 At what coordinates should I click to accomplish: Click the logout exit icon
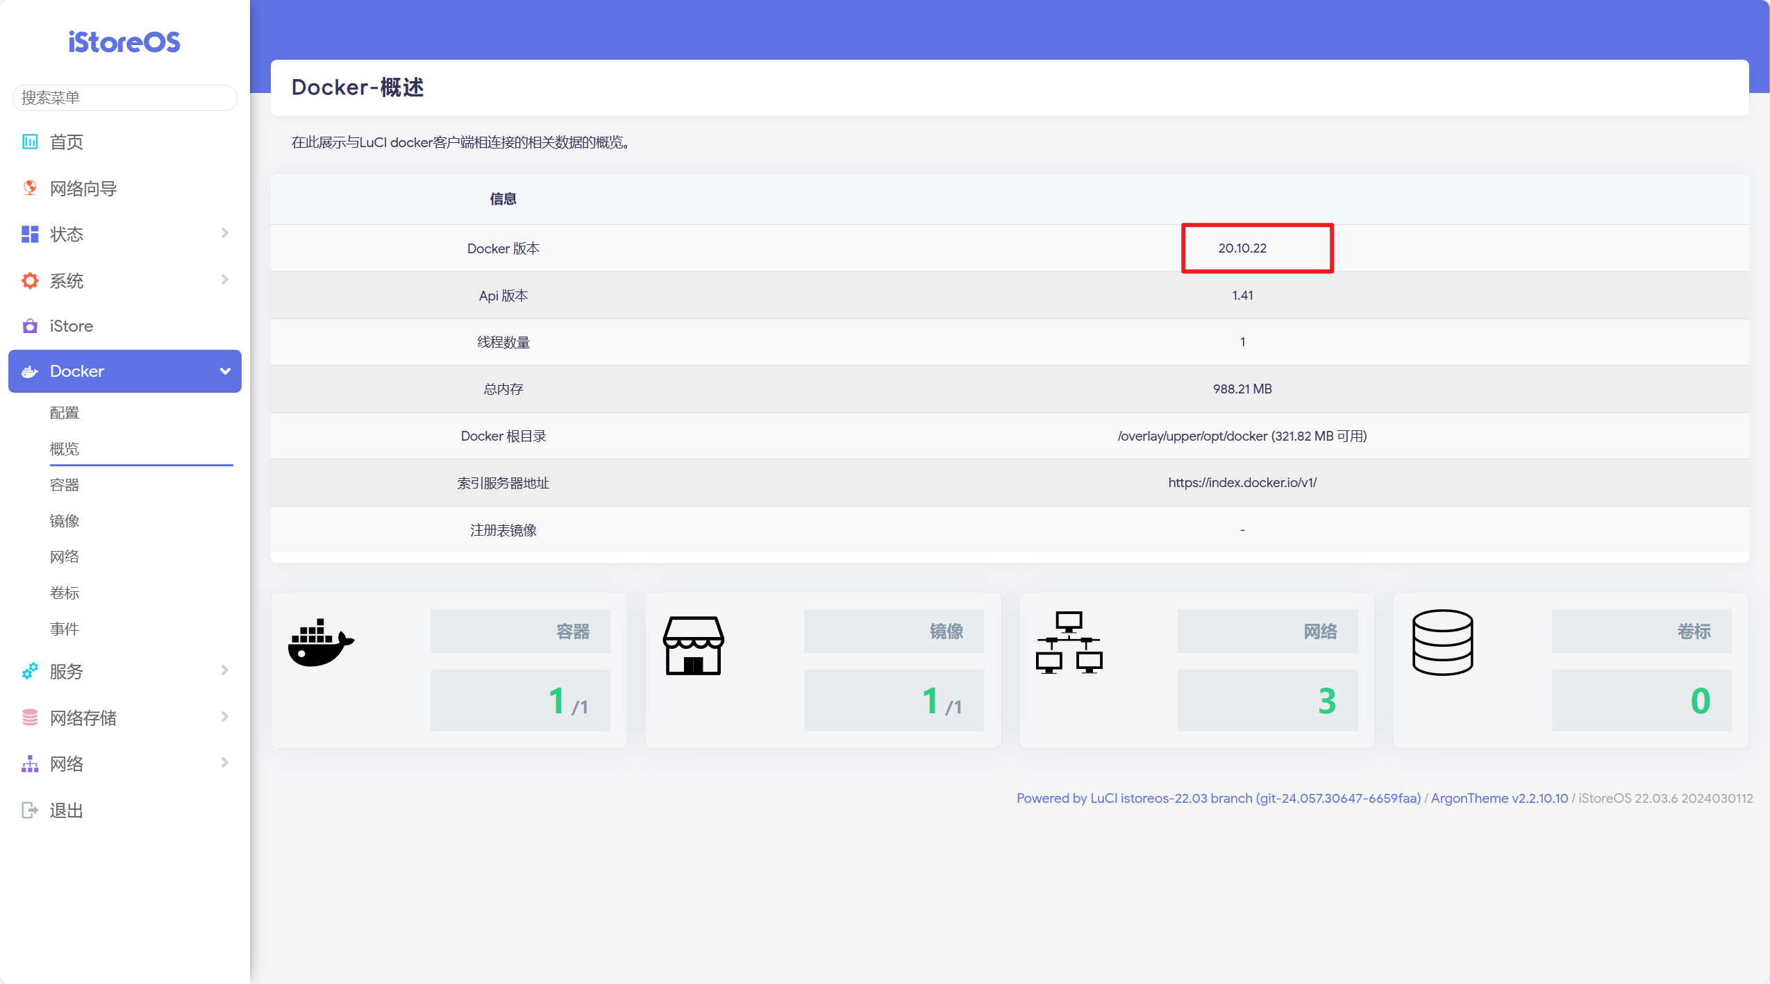tap(30, 810)
